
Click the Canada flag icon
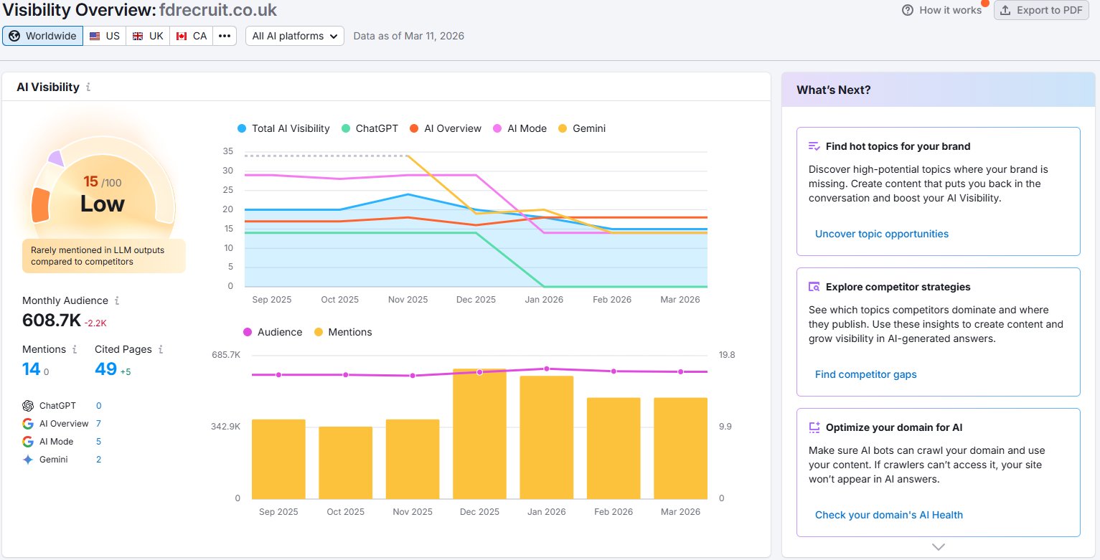[x=182, y=36]
